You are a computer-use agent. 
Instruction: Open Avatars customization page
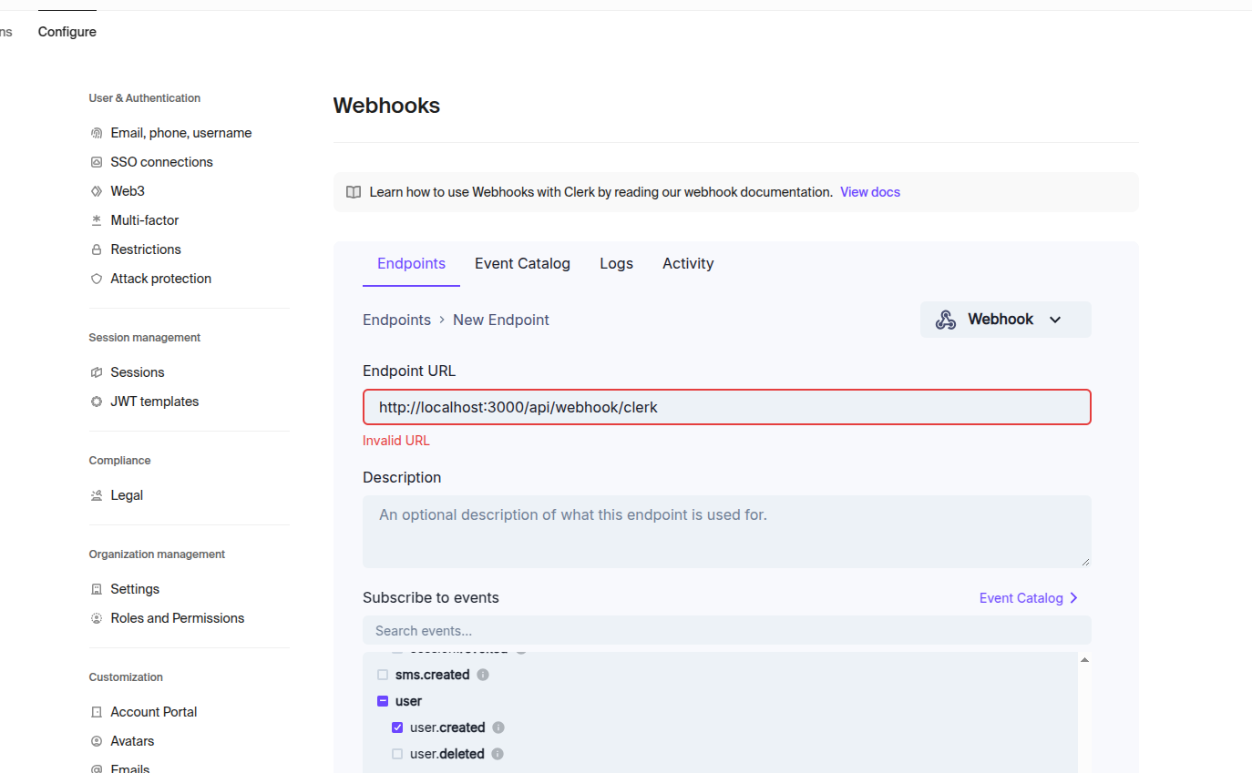click(132, 741)
